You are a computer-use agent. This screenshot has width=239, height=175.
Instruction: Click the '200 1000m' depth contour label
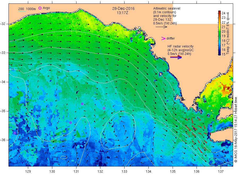coord(27,9)
